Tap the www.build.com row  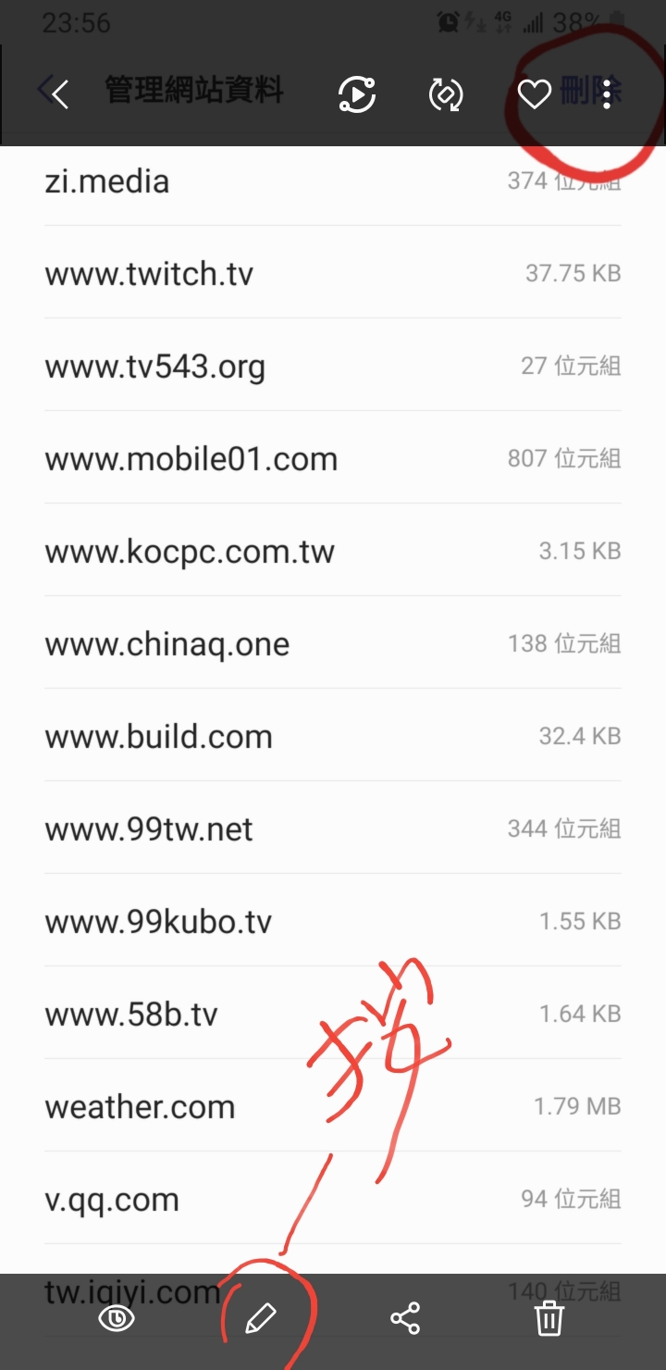coord(333,735)
